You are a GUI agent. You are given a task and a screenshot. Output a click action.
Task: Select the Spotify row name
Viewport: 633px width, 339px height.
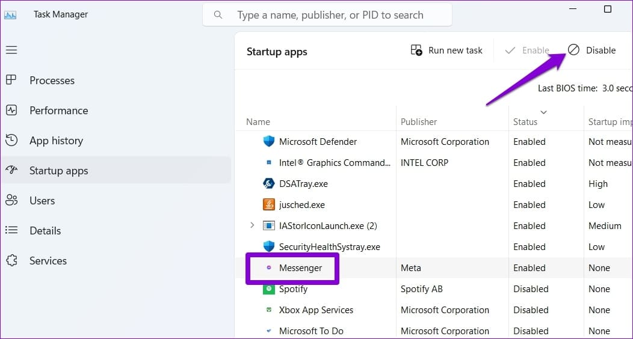pyautogui.click(x=294, y=289)
